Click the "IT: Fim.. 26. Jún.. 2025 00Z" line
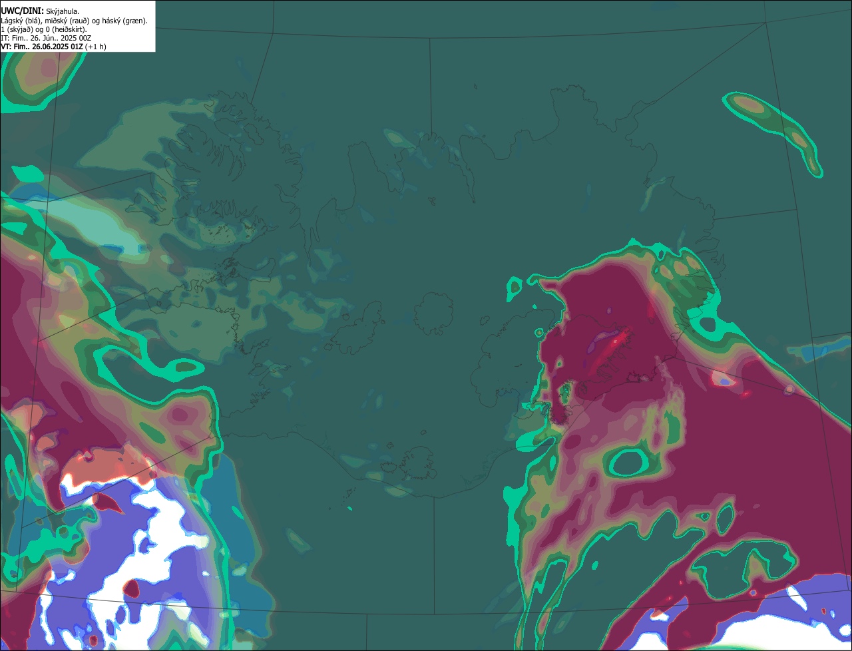852x651 pixels. (x=46, y=39)
